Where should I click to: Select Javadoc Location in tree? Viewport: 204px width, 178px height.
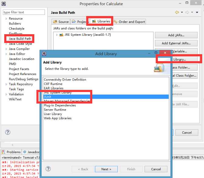pyautogui.click(x=22, y=59)
